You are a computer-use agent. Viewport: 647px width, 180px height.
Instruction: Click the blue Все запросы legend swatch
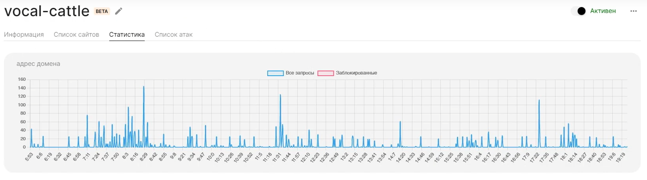(x=275, y=73)
